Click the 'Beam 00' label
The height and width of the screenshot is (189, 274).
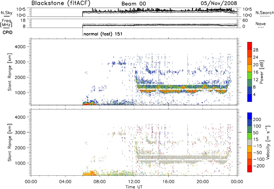[134, 4]
